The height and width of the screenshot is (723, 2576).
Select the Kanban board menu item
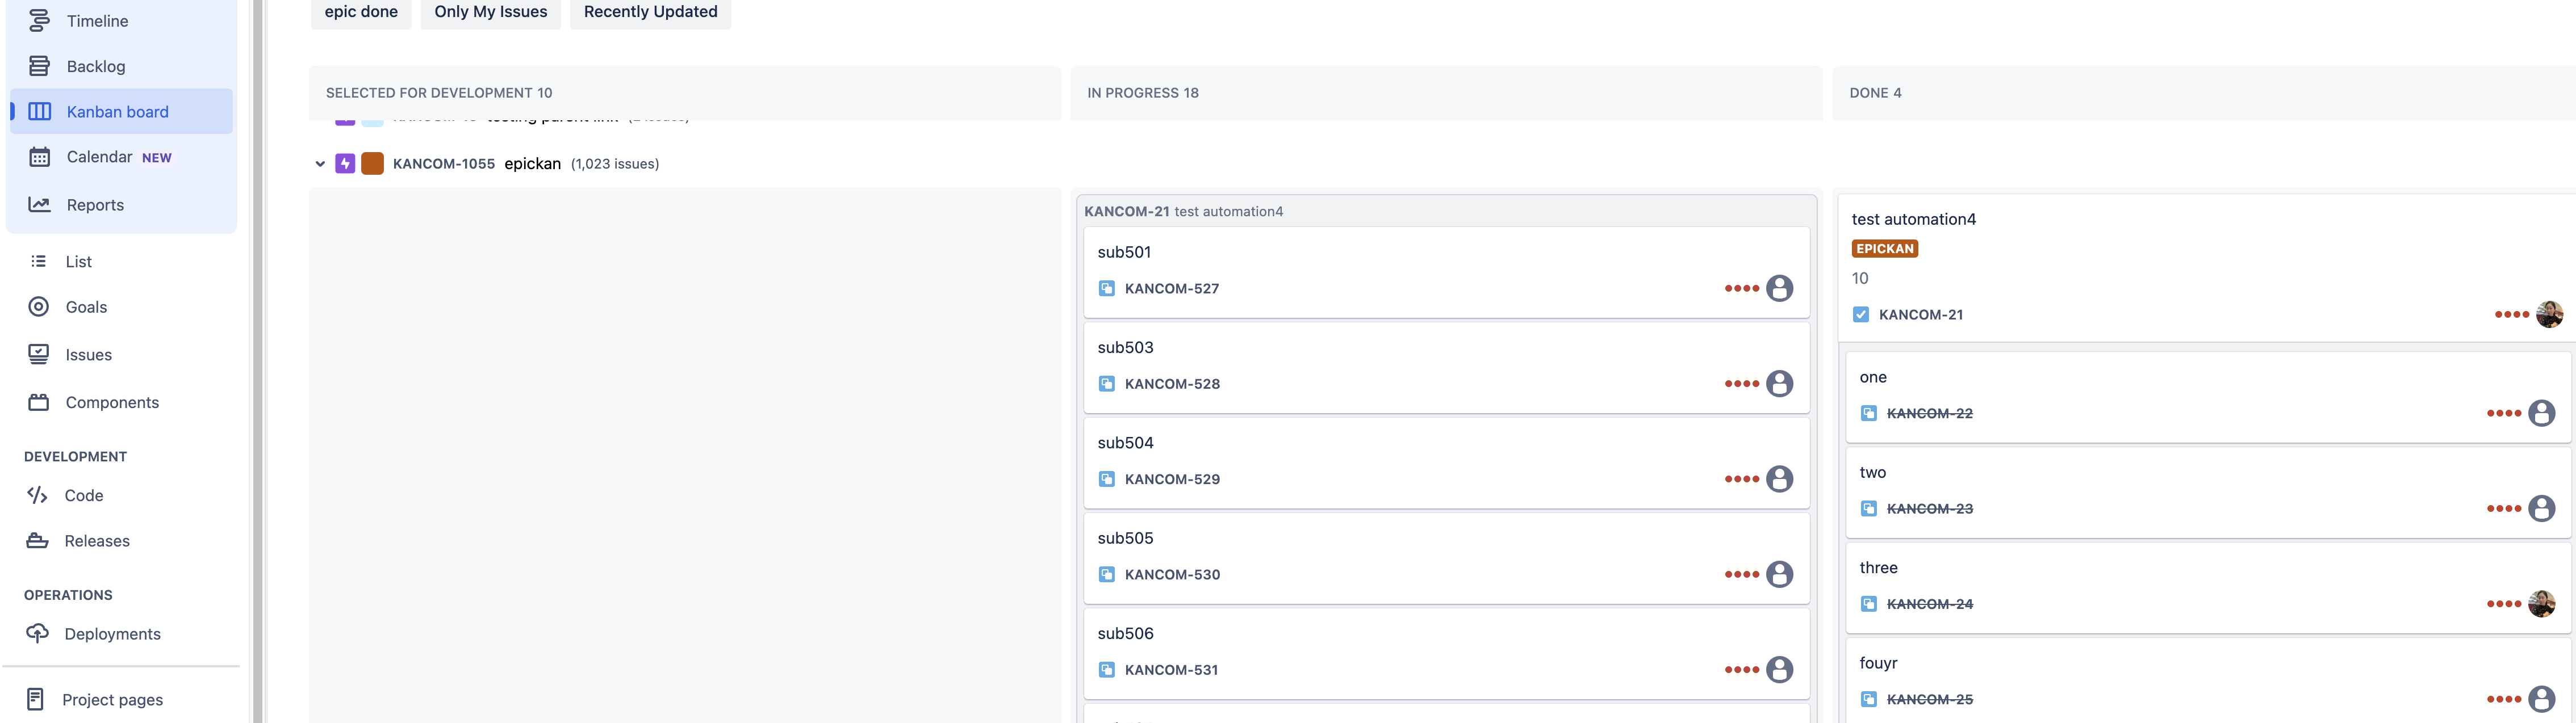tap(117, 112)
